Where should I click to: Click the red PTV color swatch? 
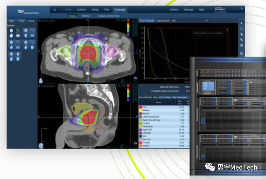point(140,107)
